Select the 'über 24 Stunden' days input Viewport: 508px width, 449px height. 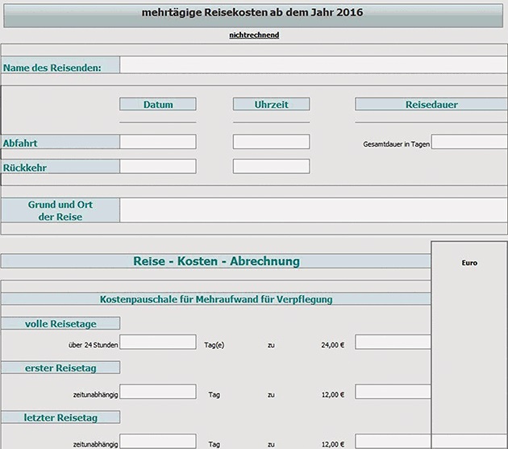click(158, 343)
